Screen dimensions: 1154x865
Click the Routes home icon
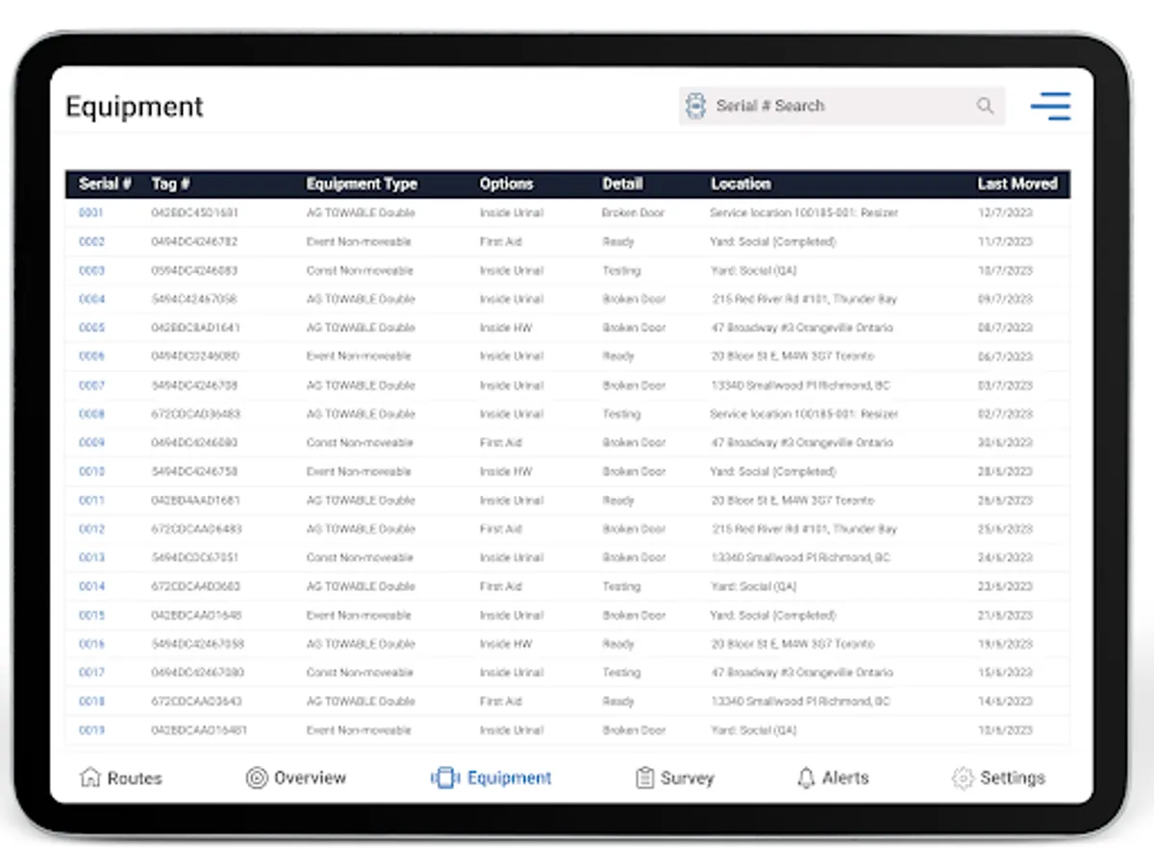coord(89,778)
